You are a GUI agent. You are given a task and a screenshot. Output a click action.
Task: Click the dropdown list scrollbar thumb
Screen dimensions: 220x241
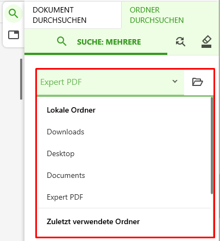(212, 146)
